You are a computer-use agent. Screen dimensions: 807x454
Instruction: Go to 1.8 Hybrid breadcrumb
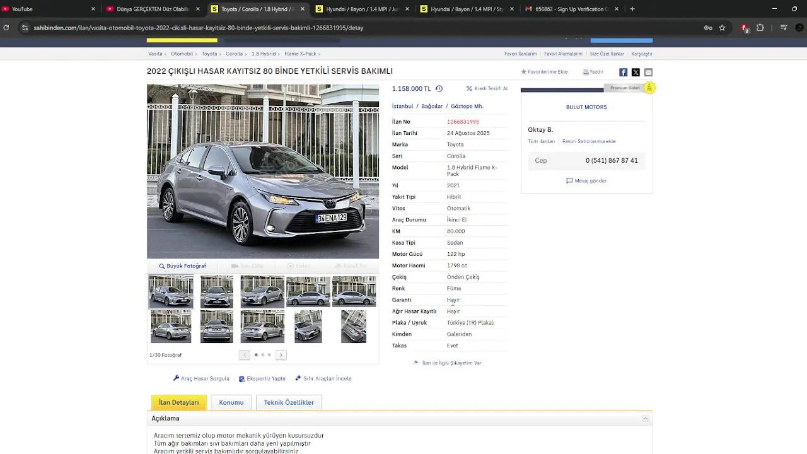tap(264, 54)
